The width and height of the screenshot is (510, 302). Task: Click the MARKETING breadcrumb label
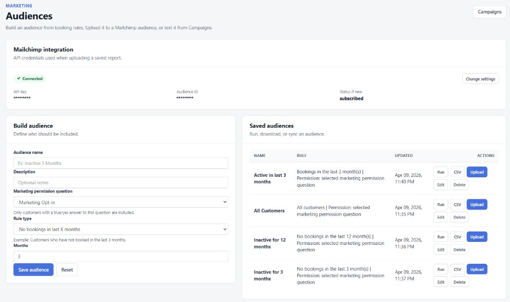[x=19, y=6]
